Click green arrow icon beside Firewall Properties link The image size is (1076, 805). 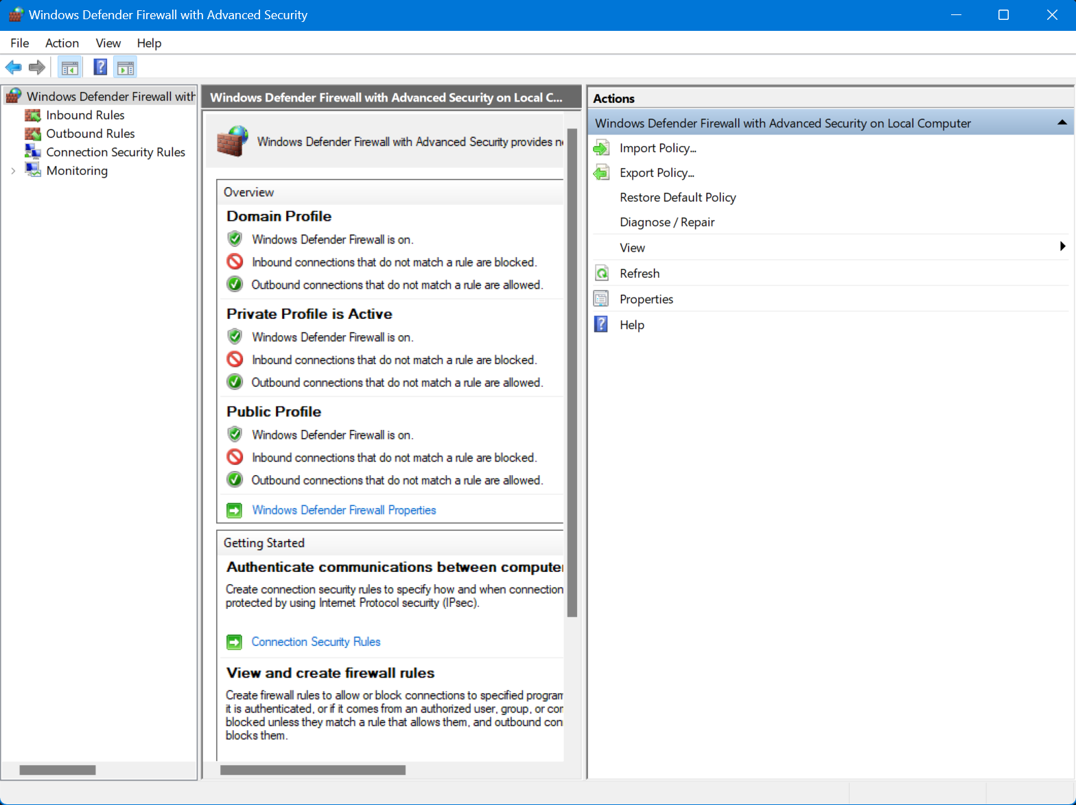[234, 510]
